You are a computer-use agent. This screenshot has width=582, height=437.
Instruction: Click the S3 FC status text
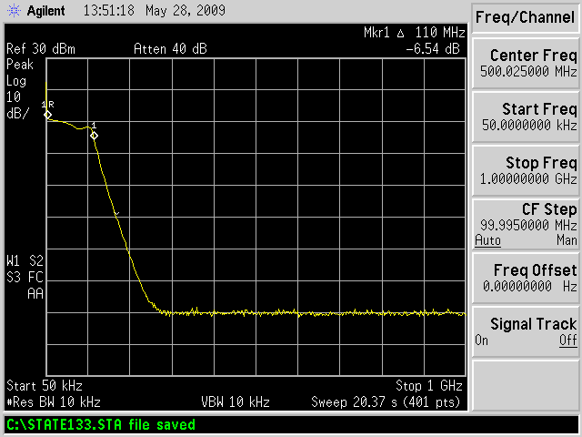click(x=25, y=278)
